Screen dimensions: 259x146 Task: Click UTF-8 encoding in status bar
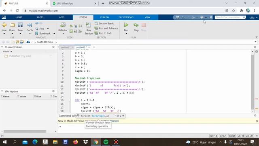[x=213, y=136]
